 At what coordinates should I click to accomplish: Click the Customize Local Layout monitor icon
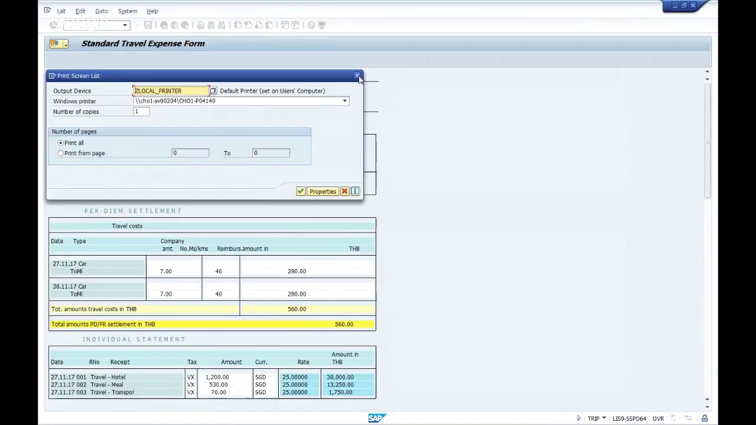[322, 25]
